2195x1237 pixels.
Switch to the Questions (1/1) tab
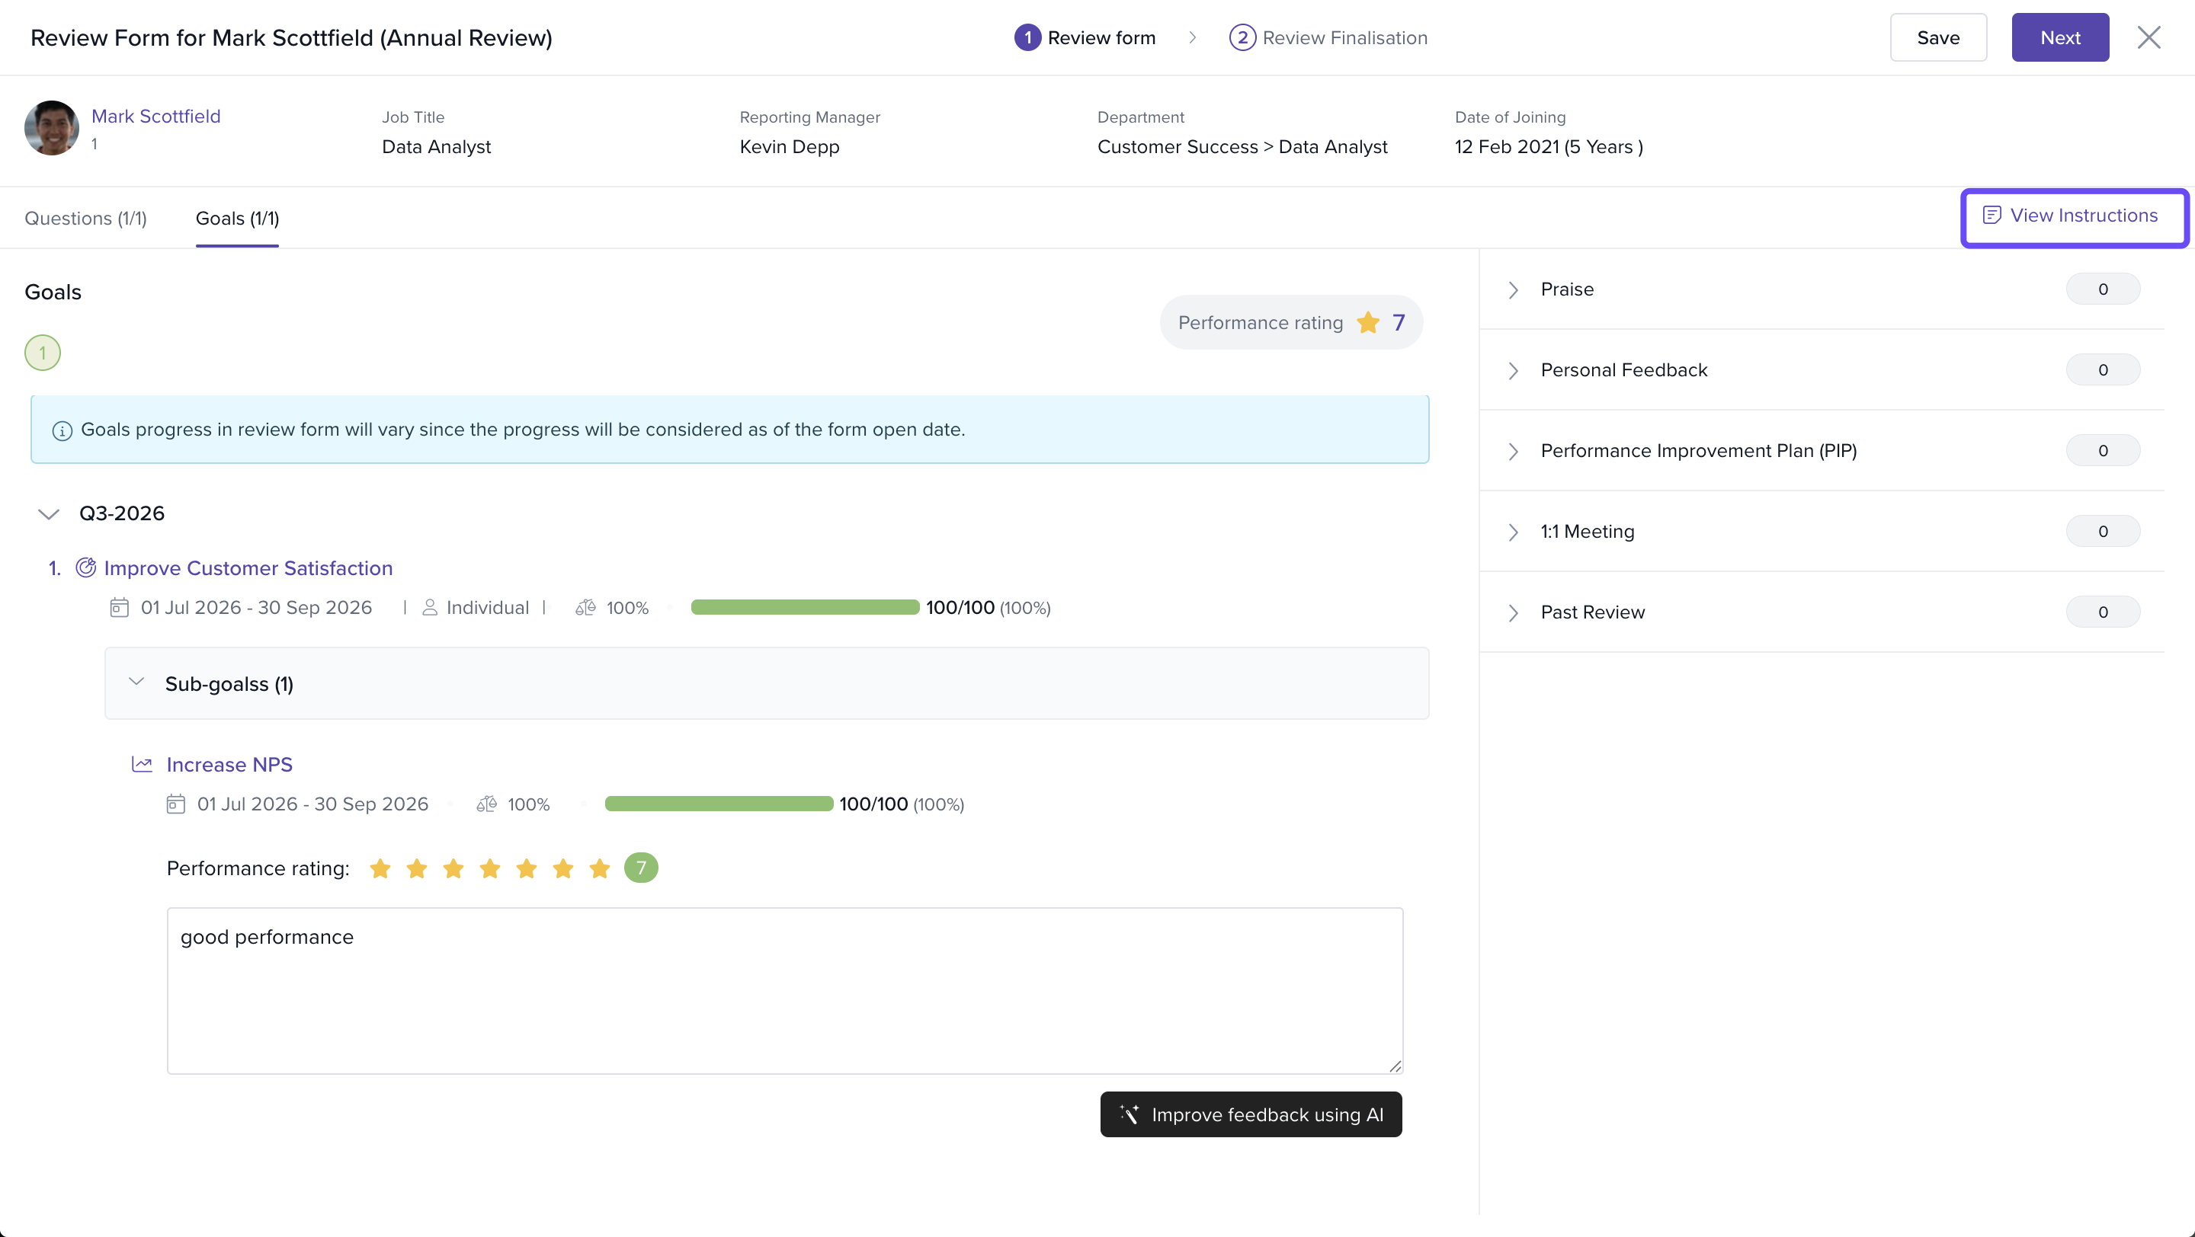[x=86, y=219]
